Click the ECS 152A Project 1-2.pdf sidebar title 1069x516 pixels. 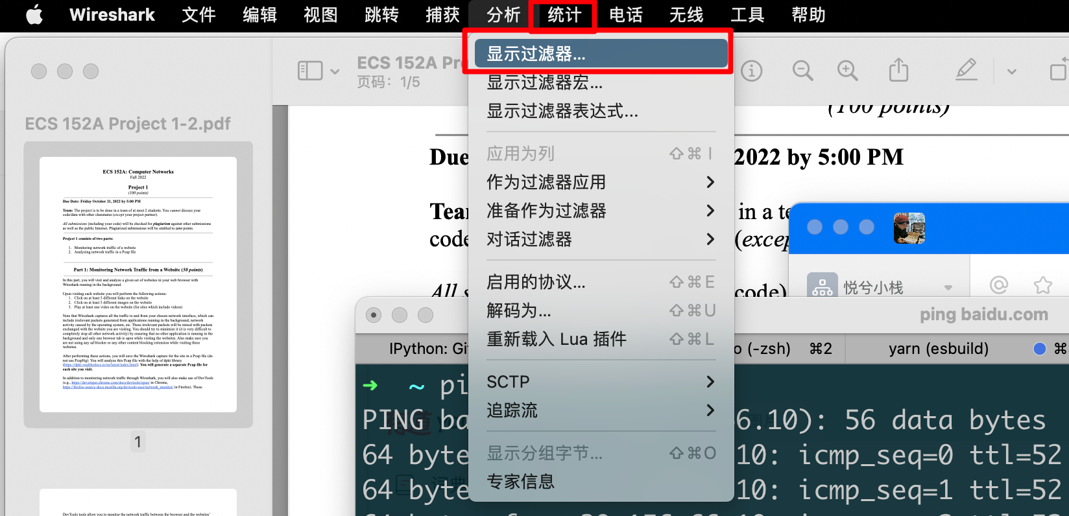pos(128,124)
